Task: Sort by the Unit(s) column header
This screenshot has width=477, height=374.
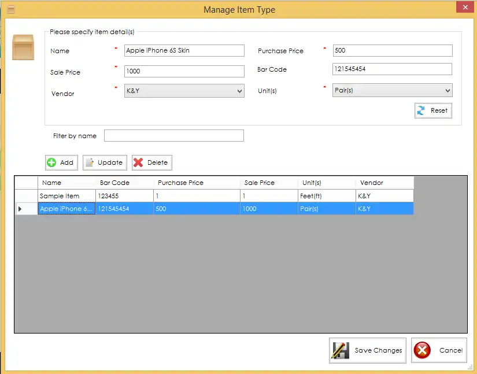Action: pos(327,183)
